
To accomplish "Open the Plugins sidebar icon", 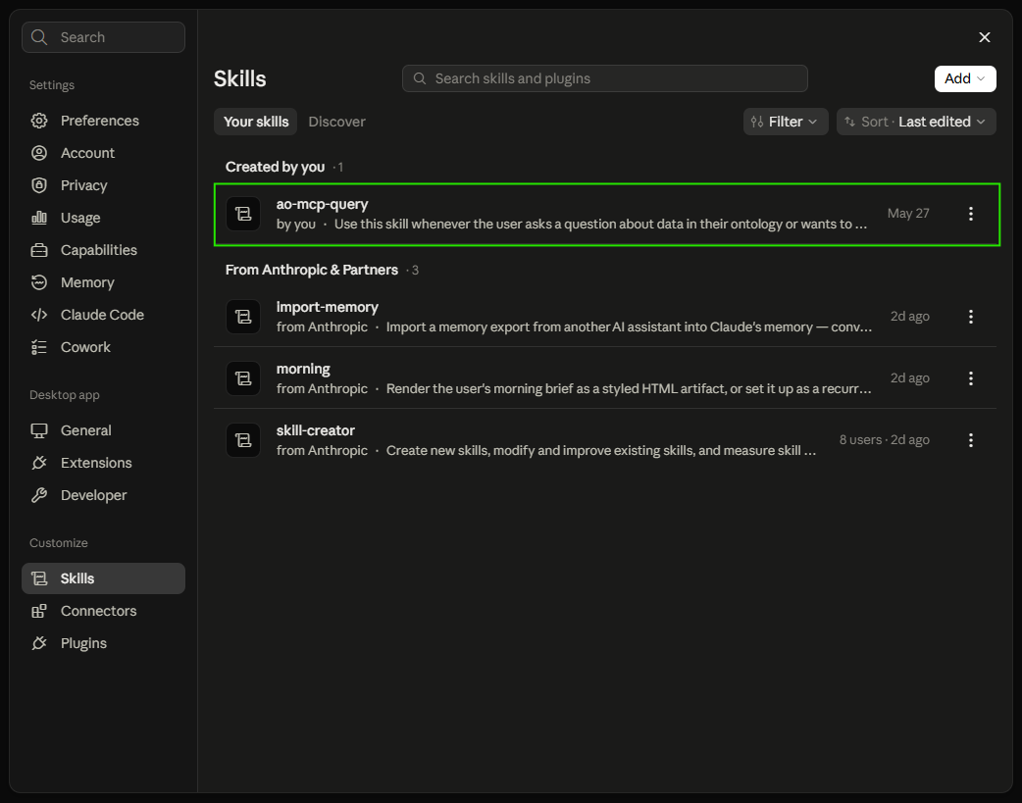I will click(39, 643).
